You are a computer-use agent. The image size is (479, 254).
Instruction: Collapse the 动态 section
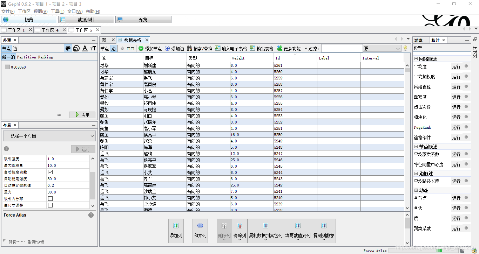coord(416,190)
